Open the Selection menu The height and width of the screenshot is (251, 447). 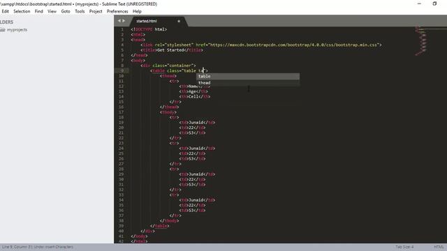tap(22, 11)
